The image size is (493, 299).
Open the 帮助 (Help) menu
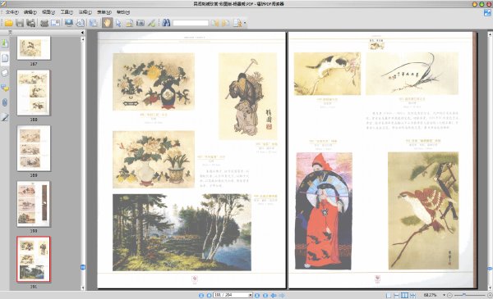(123, 12)
